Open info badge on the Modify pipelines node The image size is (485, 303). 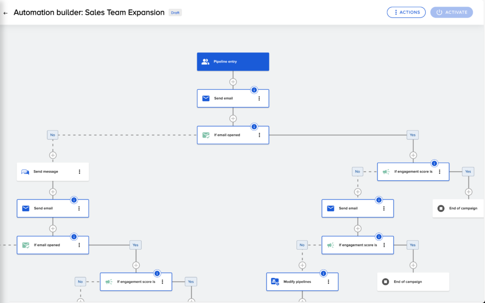point(324,273)
